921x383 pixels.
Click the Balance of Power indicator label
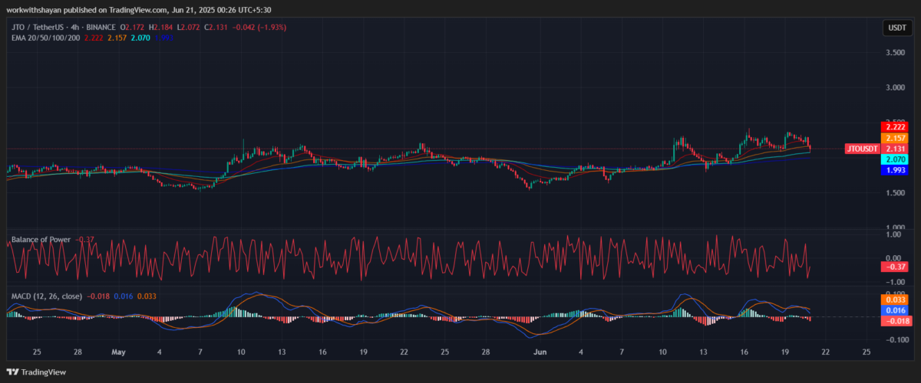[x=41, y=240]
